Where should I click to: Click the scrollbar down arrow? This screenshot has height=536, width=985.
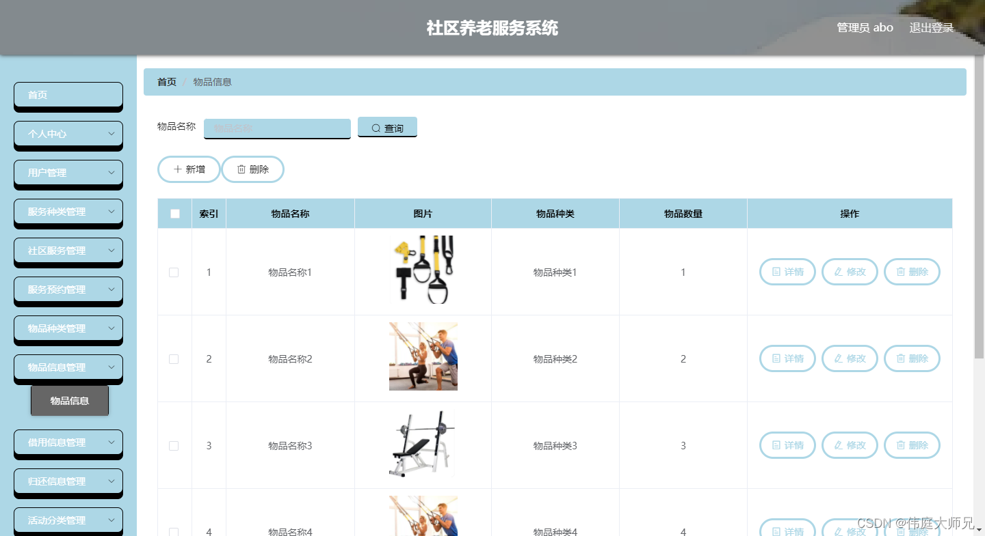coord(980,529)
